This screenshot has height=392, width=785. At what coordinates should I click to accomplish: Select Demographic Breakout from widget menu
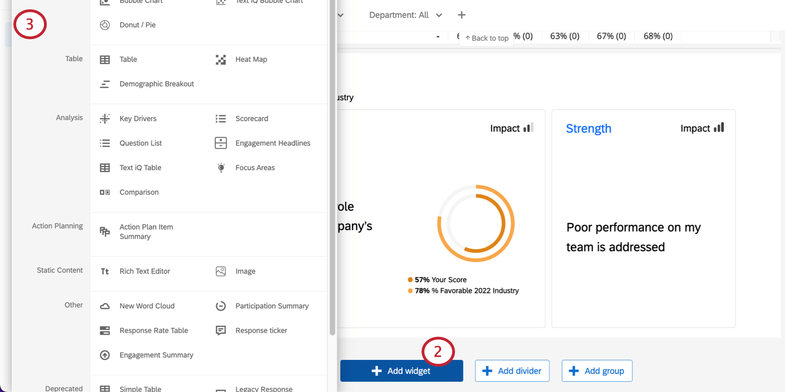click(x=157, y=84)
